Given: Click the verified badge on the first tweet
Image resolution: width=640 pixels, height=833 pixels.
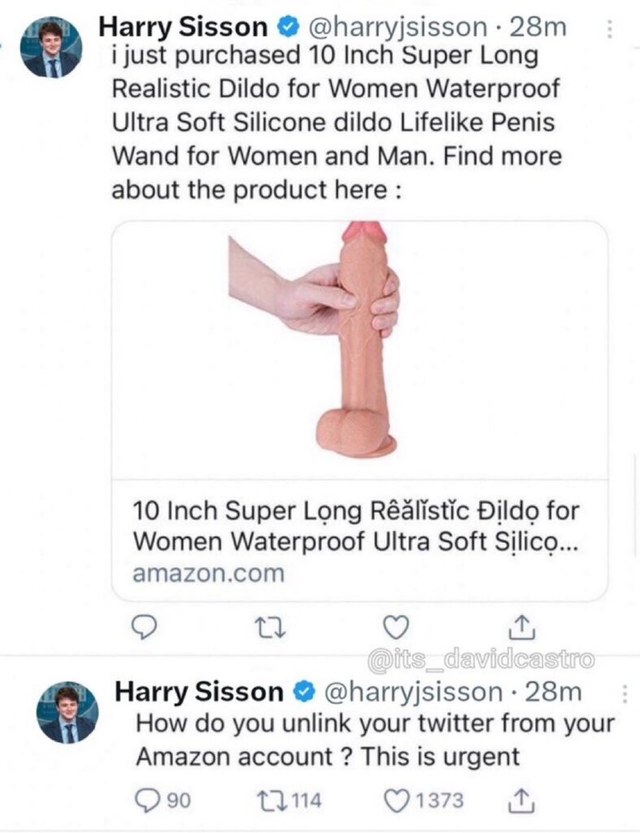Looking at the screenshot, I should pos(288,27).
